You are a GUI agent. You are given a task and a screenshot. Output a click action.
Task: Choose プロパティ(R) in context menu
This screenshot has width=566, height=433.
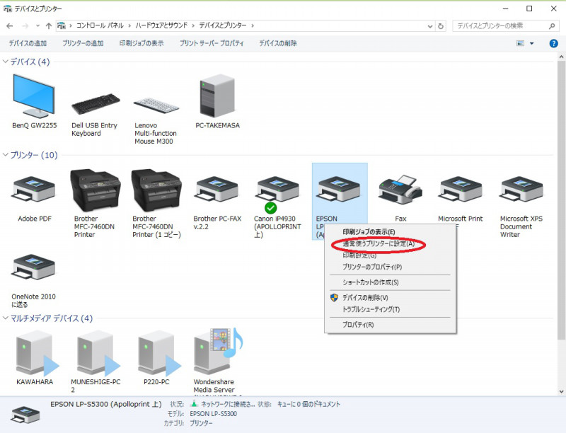click(x=390, y=325)
